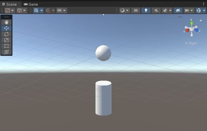Click the orientation overlay drag handle
The height and width of the screenshot is (131, 207).
tap(180, 17)
